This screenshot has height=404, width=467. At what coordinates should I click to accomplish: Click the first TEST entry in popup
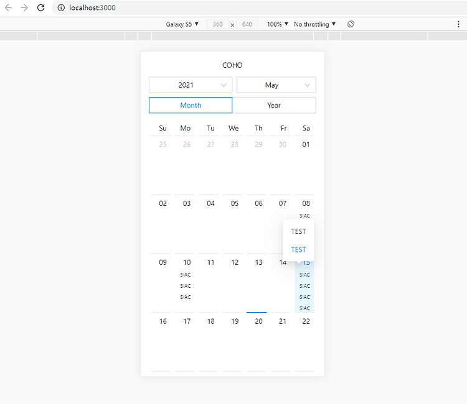(x=298, y=231)
